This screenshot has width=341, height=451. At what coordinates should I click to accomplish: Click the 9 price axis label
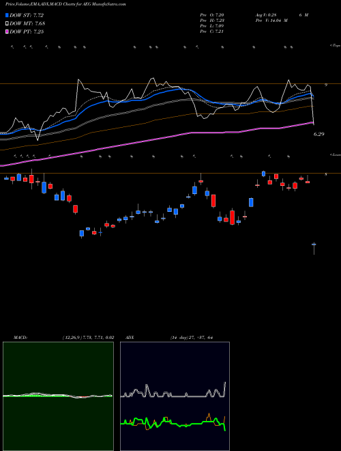coord(326,85)
